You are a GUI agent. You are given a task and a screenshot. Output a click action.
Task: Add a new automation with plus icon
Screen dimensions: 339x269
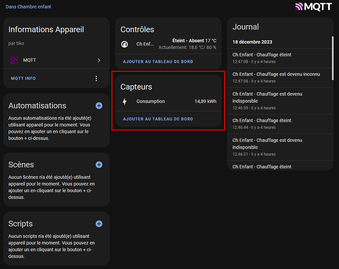pos(99,106)
